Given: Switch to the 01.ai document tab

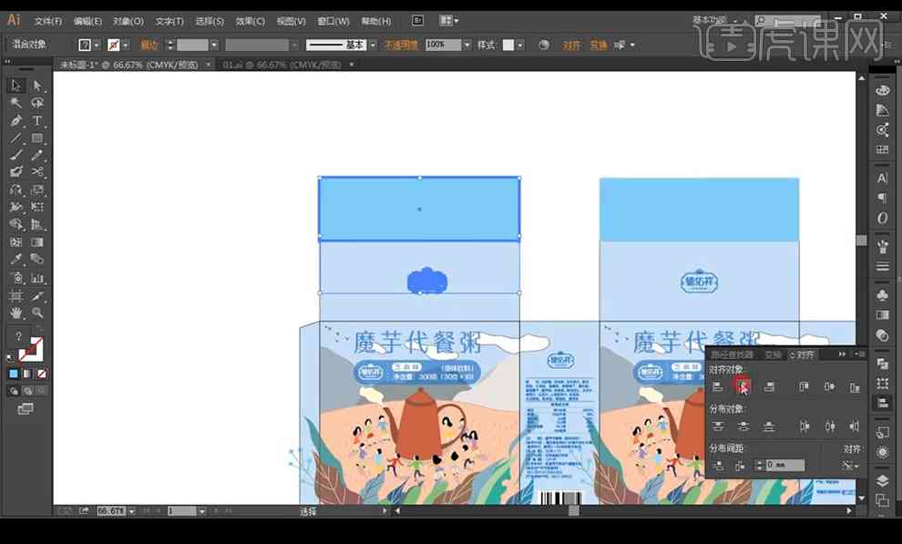Looking at the screenshot, I should pos(282,65).
